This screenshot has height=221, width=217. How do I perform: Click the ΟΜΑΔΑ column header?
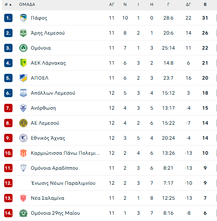pyautogui.click(x=27, y=5)
